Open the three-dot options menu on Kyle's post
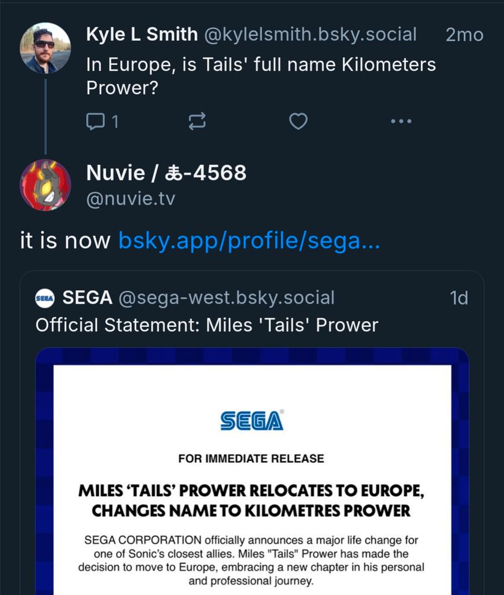504x595 pixels. pyautogui.click(x=401, y=121)
